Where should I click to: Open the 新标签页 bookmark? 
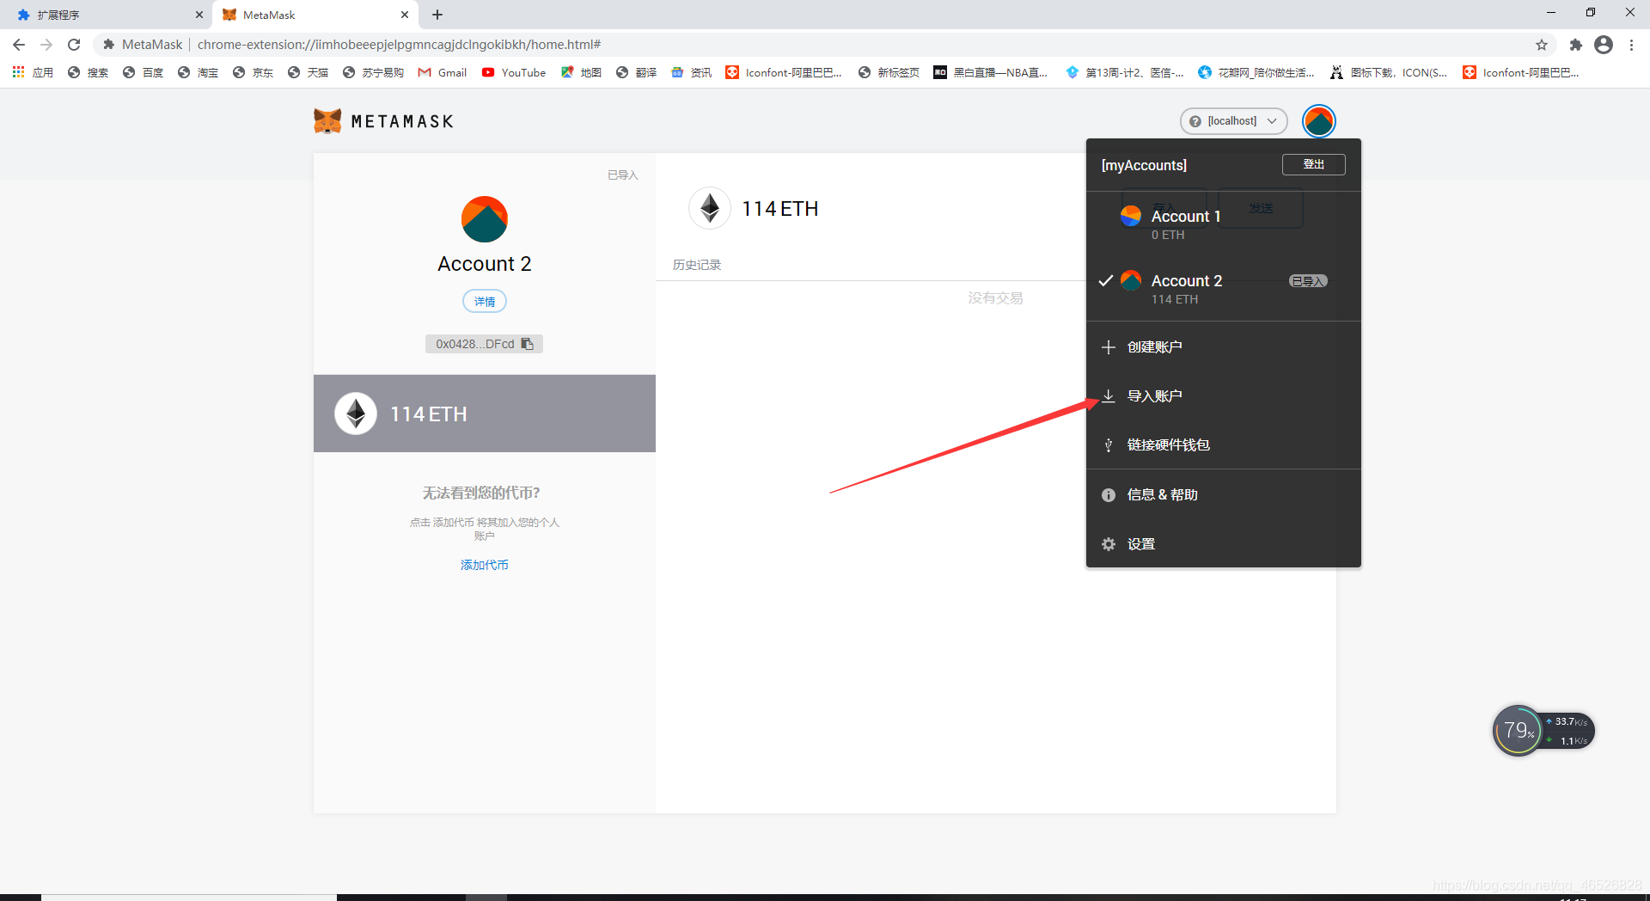[x=889, y=72]
